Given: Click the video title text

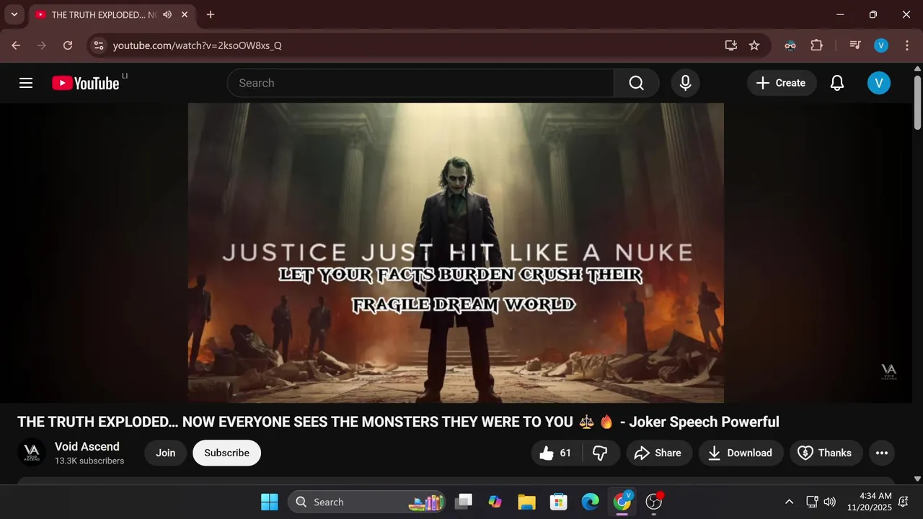Looking at the screenshot, I should [x=398, y=422].
